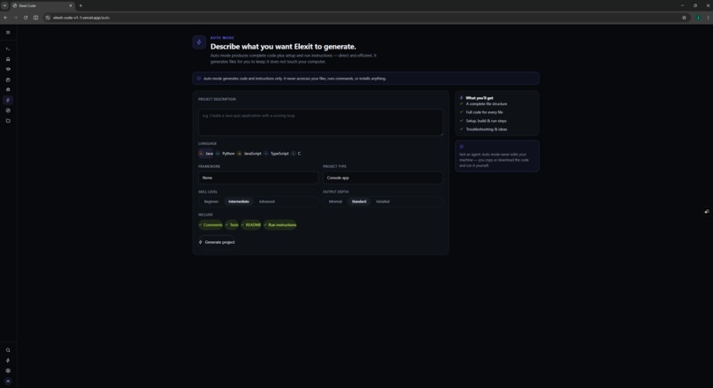Toggle the Run instructions include chip

coord(280,224)
